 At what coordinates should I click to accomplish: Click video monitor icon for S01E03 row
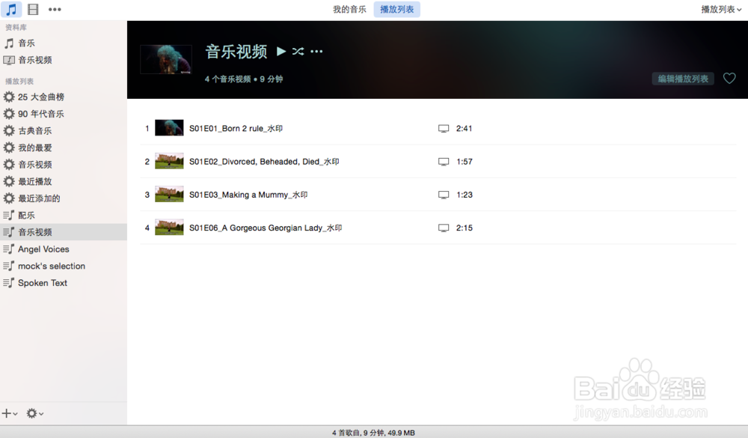pyautogui.click(x=444, y=195)
